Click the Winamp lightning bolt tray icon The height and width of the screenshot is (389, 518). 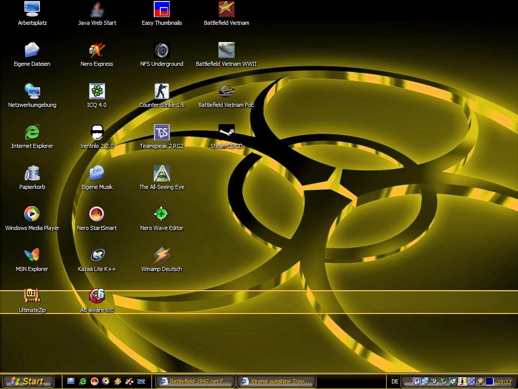pos(481,382)
